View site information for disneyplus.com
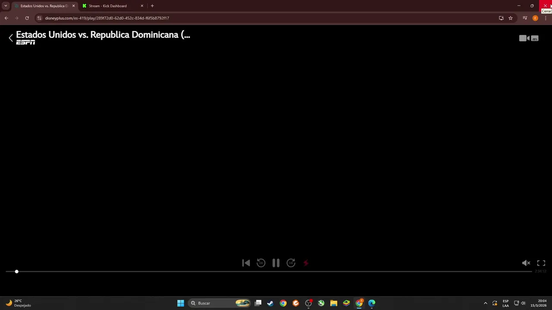The image size is (552, 310). pos(39,18)
